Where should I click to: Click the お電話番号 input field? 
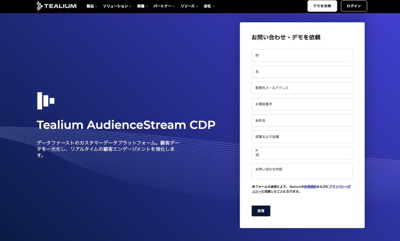click(x=302, y=105)
